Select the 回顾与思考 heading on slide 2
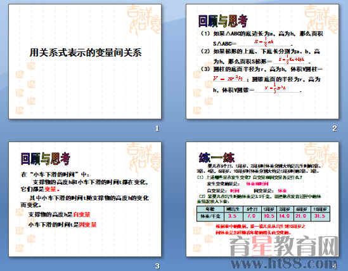 tap(223, 22)
